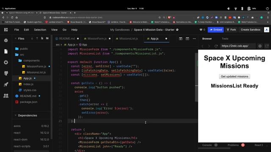The height and width of the screenshot is (152, 271).
Task: Click the split editor layout icon
Action: point(181,38)
